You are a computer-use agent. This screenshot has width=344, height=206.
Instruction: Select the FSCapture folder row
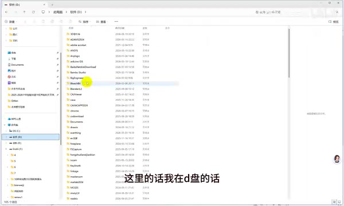click(x=122, y=149)
